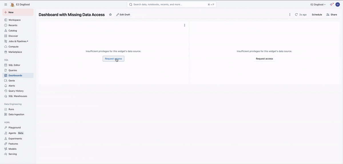343x164 pixels.
Task: Click the Models icon
Action: click(6, 149)
